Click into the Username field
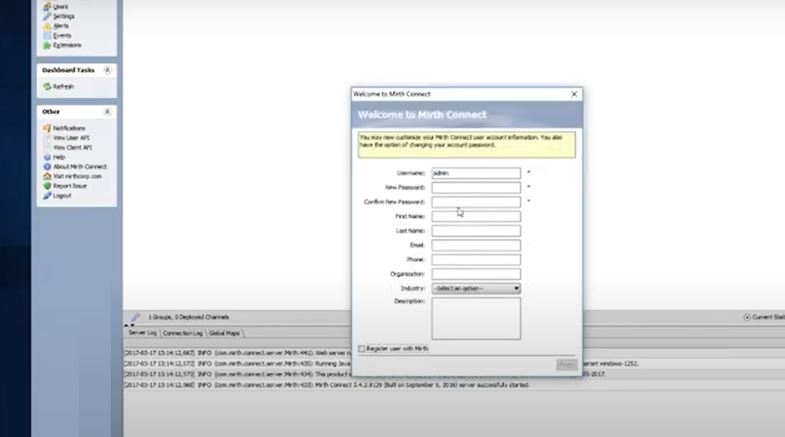 [476, 173]
